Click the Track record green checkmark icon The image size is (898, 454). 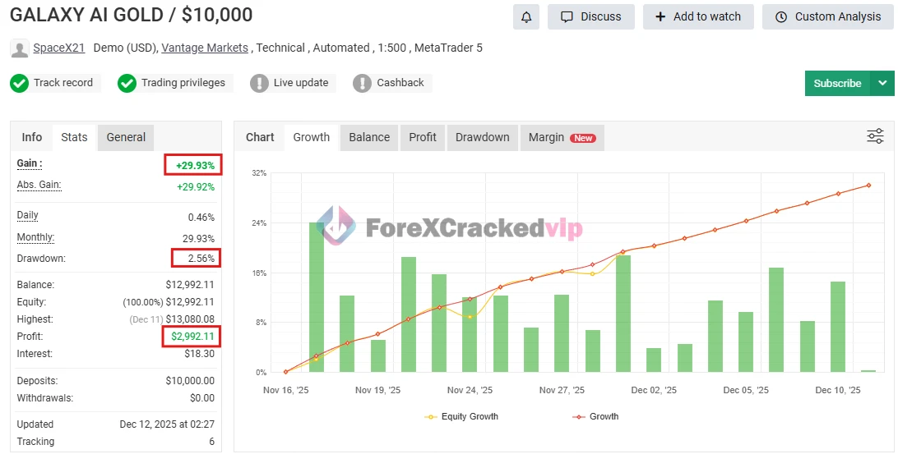20,83
